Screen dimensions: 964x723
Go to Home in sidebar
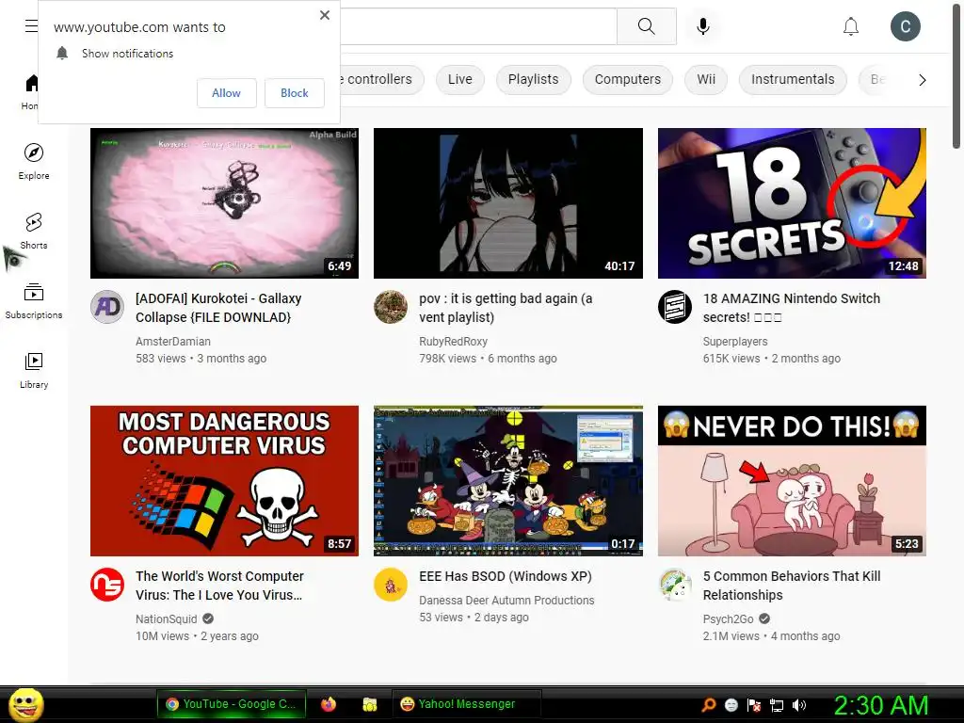[x=32, y=92]
